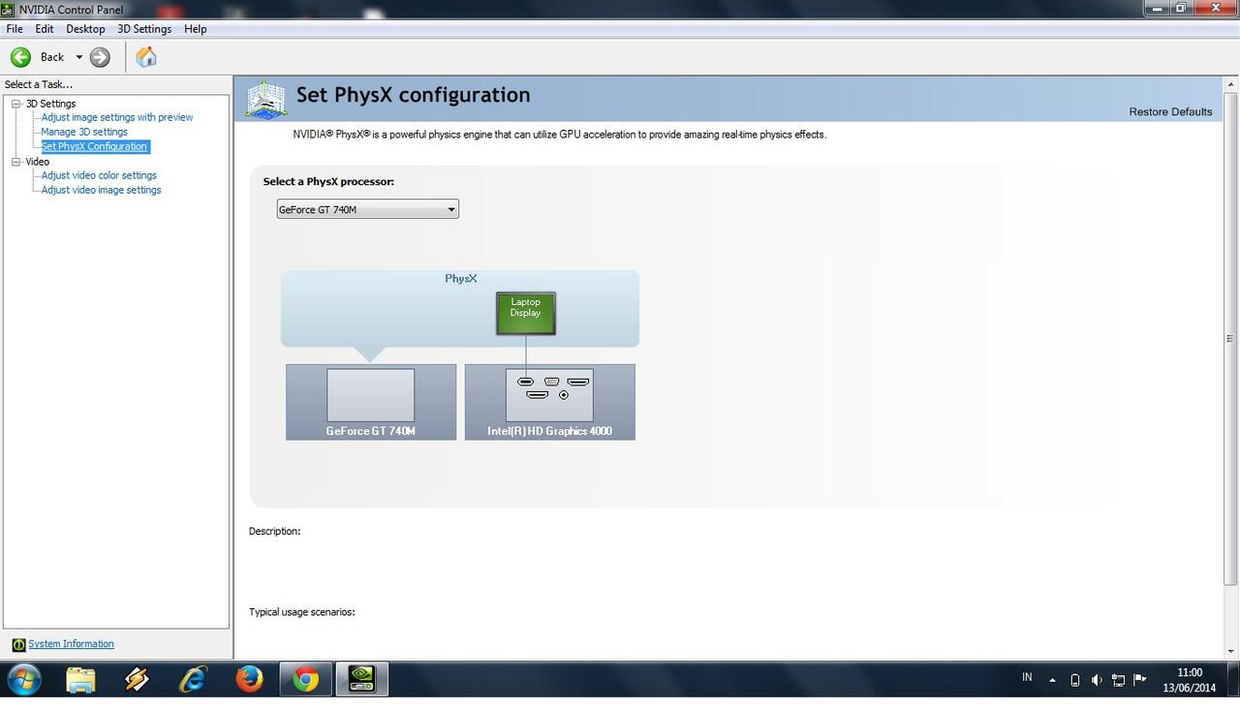Click the taskbar clock showing 11:00
Screen dimensions: 1240x709
point(1189,680)
